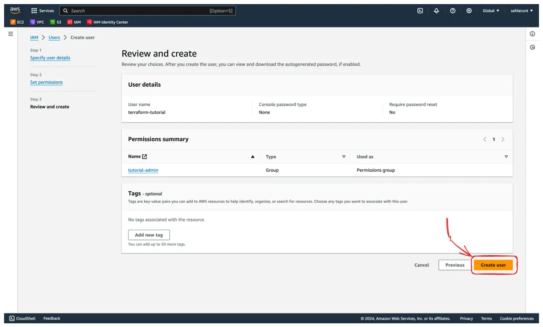The height and width of the screenshot is (327, 543).
Task: Sort by Name column ascending arrow
Action: [x=253, y=157]
